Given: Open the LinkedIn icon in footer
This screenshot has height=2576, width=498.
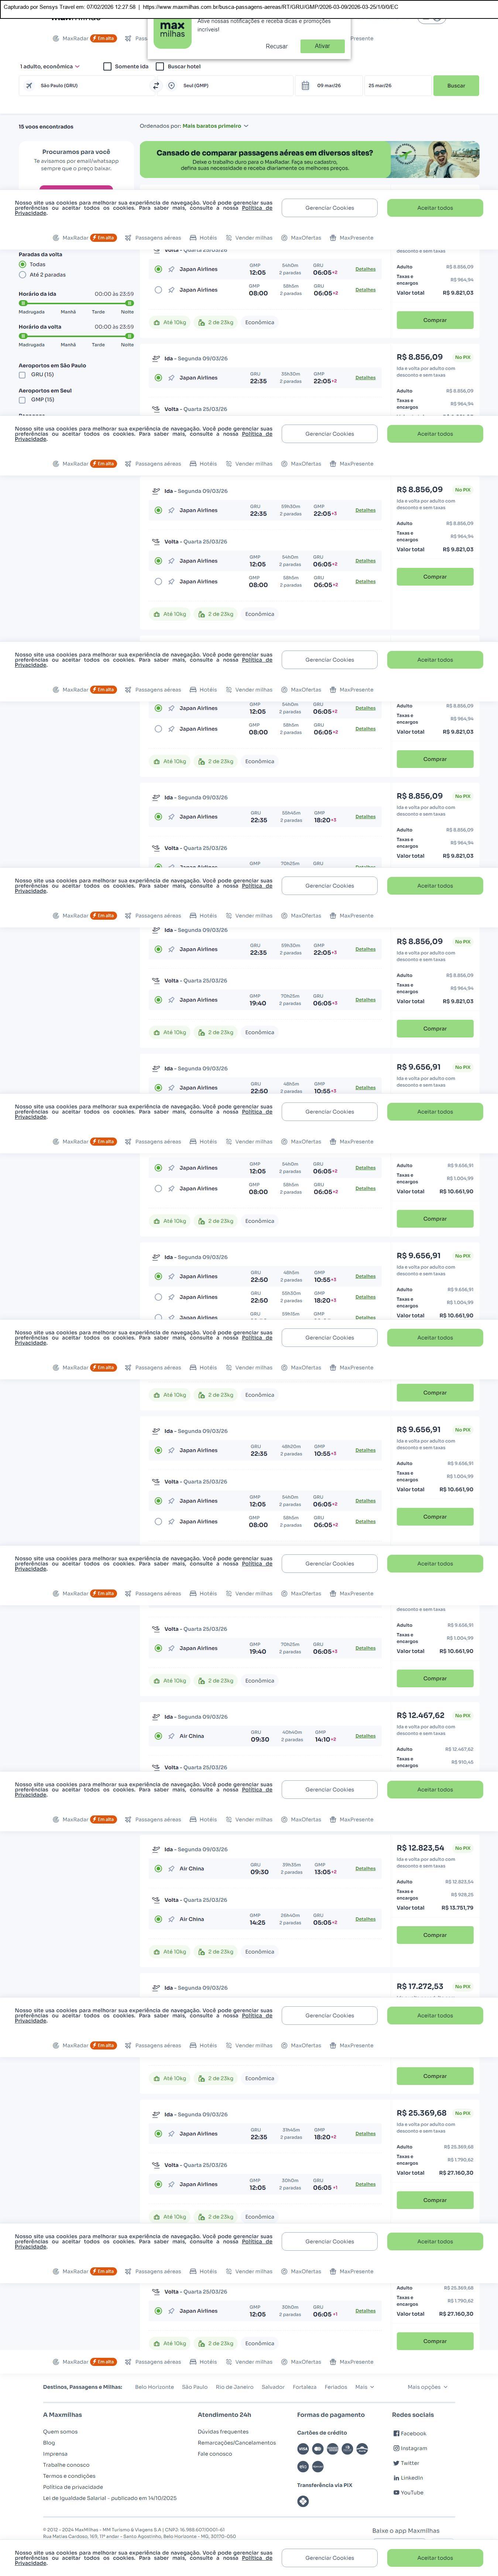Looking at the screenshot, I should [x=396, y=2478].
